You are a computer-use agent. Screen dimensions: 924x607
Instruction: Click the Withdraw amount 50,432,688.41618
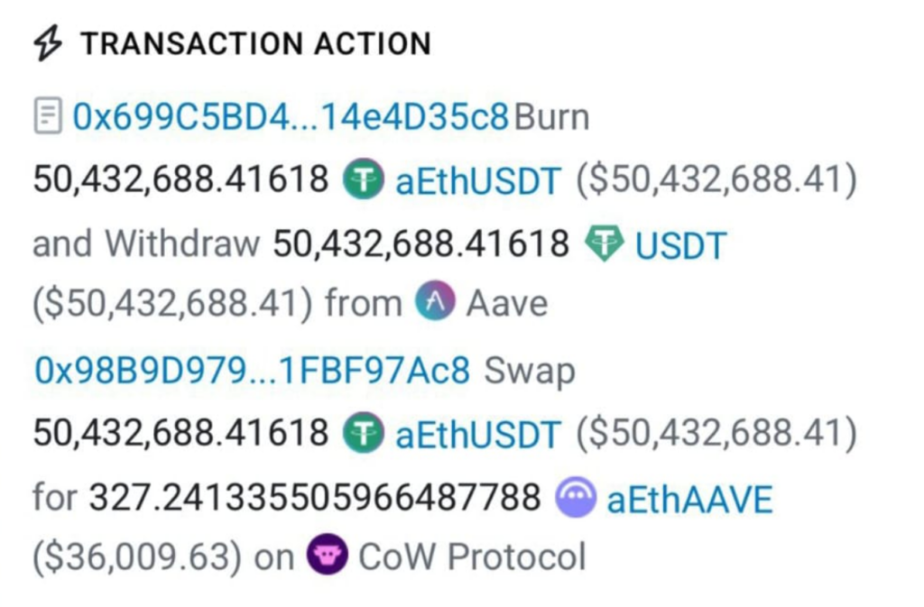pos(421,244)
